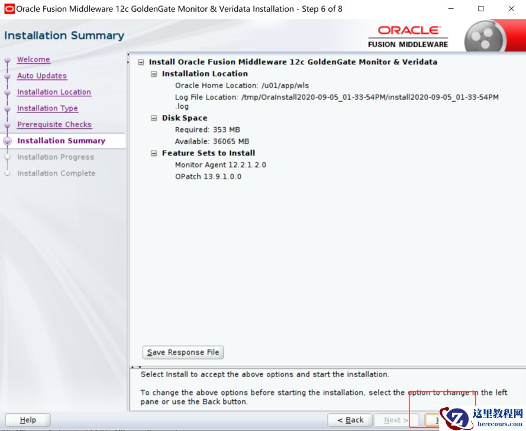Select the OPatch 13.9.1.0.0 row
Screen dimensions: 526x431
tap(208, 177)
